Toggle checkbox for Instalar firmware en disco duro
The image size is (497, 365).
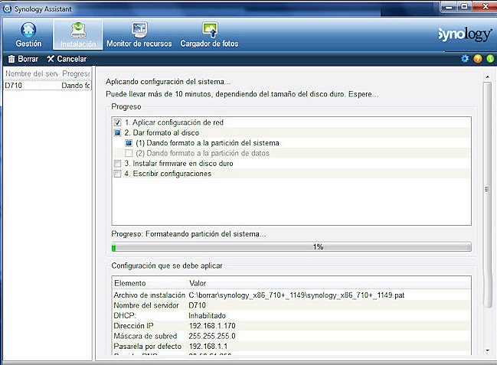point(118,164)
